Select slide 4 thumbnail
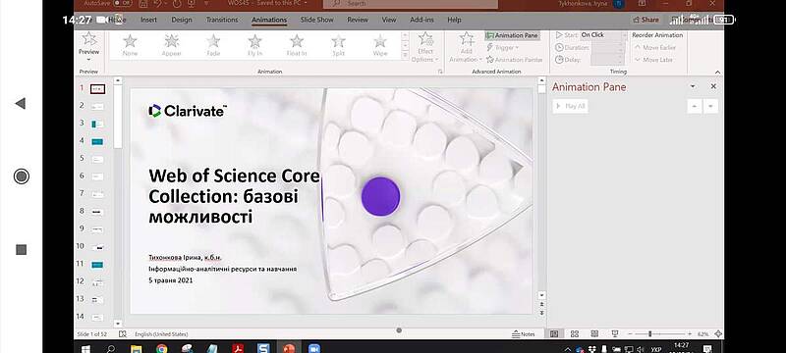 (x=97, y=141)
